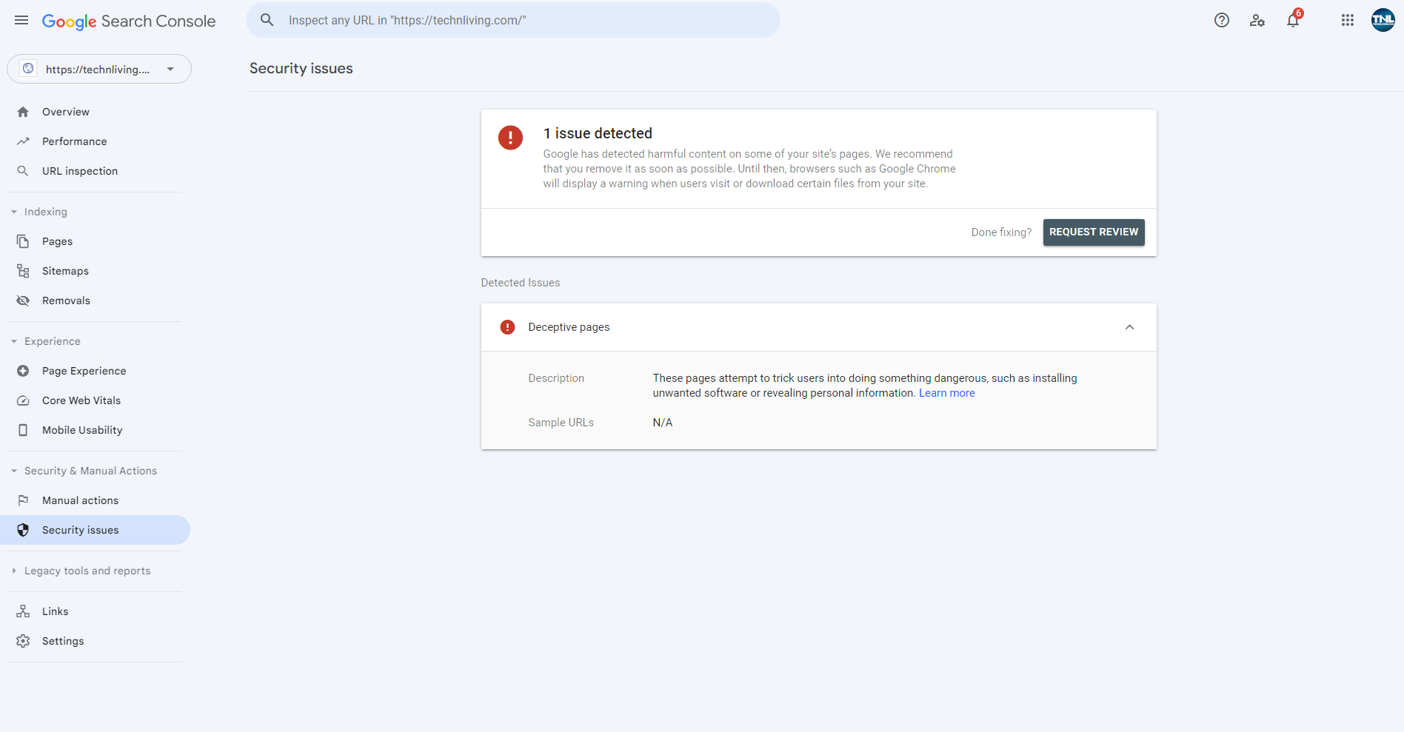Image resolution: width=1404 pixels, height=732 pixels.
Task: Click the Page Experience plus-circle icon
Action: pos(23,371)
